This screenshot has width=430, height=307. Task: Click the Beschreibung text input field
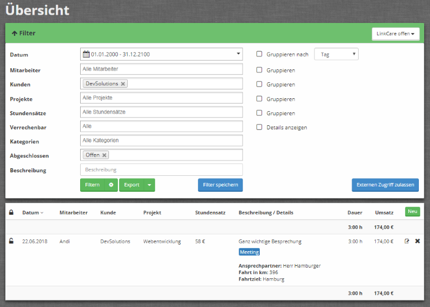click(x=161, y=169)
